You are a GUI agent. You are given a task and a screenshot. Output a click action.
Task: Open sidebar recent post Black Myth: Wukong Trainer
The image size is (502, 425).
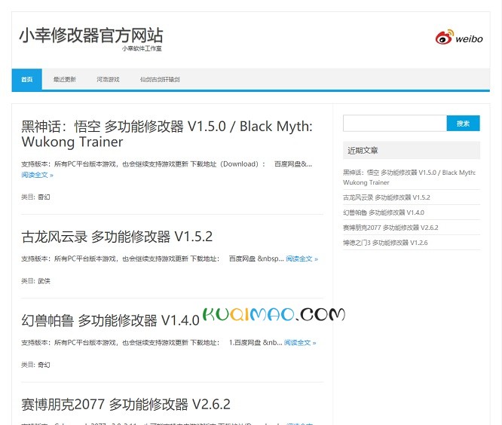[409, 177]
